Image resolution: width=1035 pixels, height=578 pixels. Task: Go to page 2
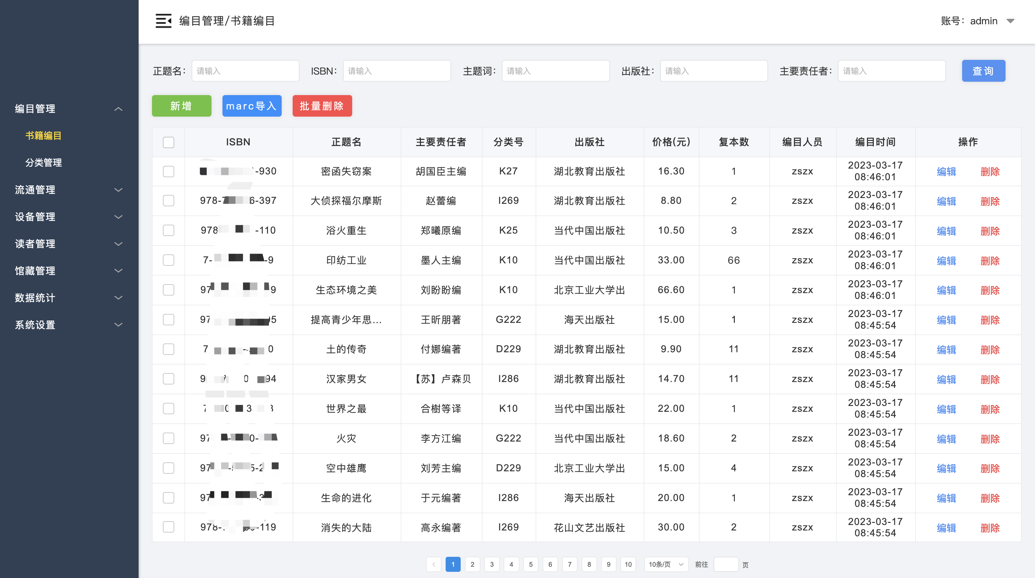(x=473, y=564)
